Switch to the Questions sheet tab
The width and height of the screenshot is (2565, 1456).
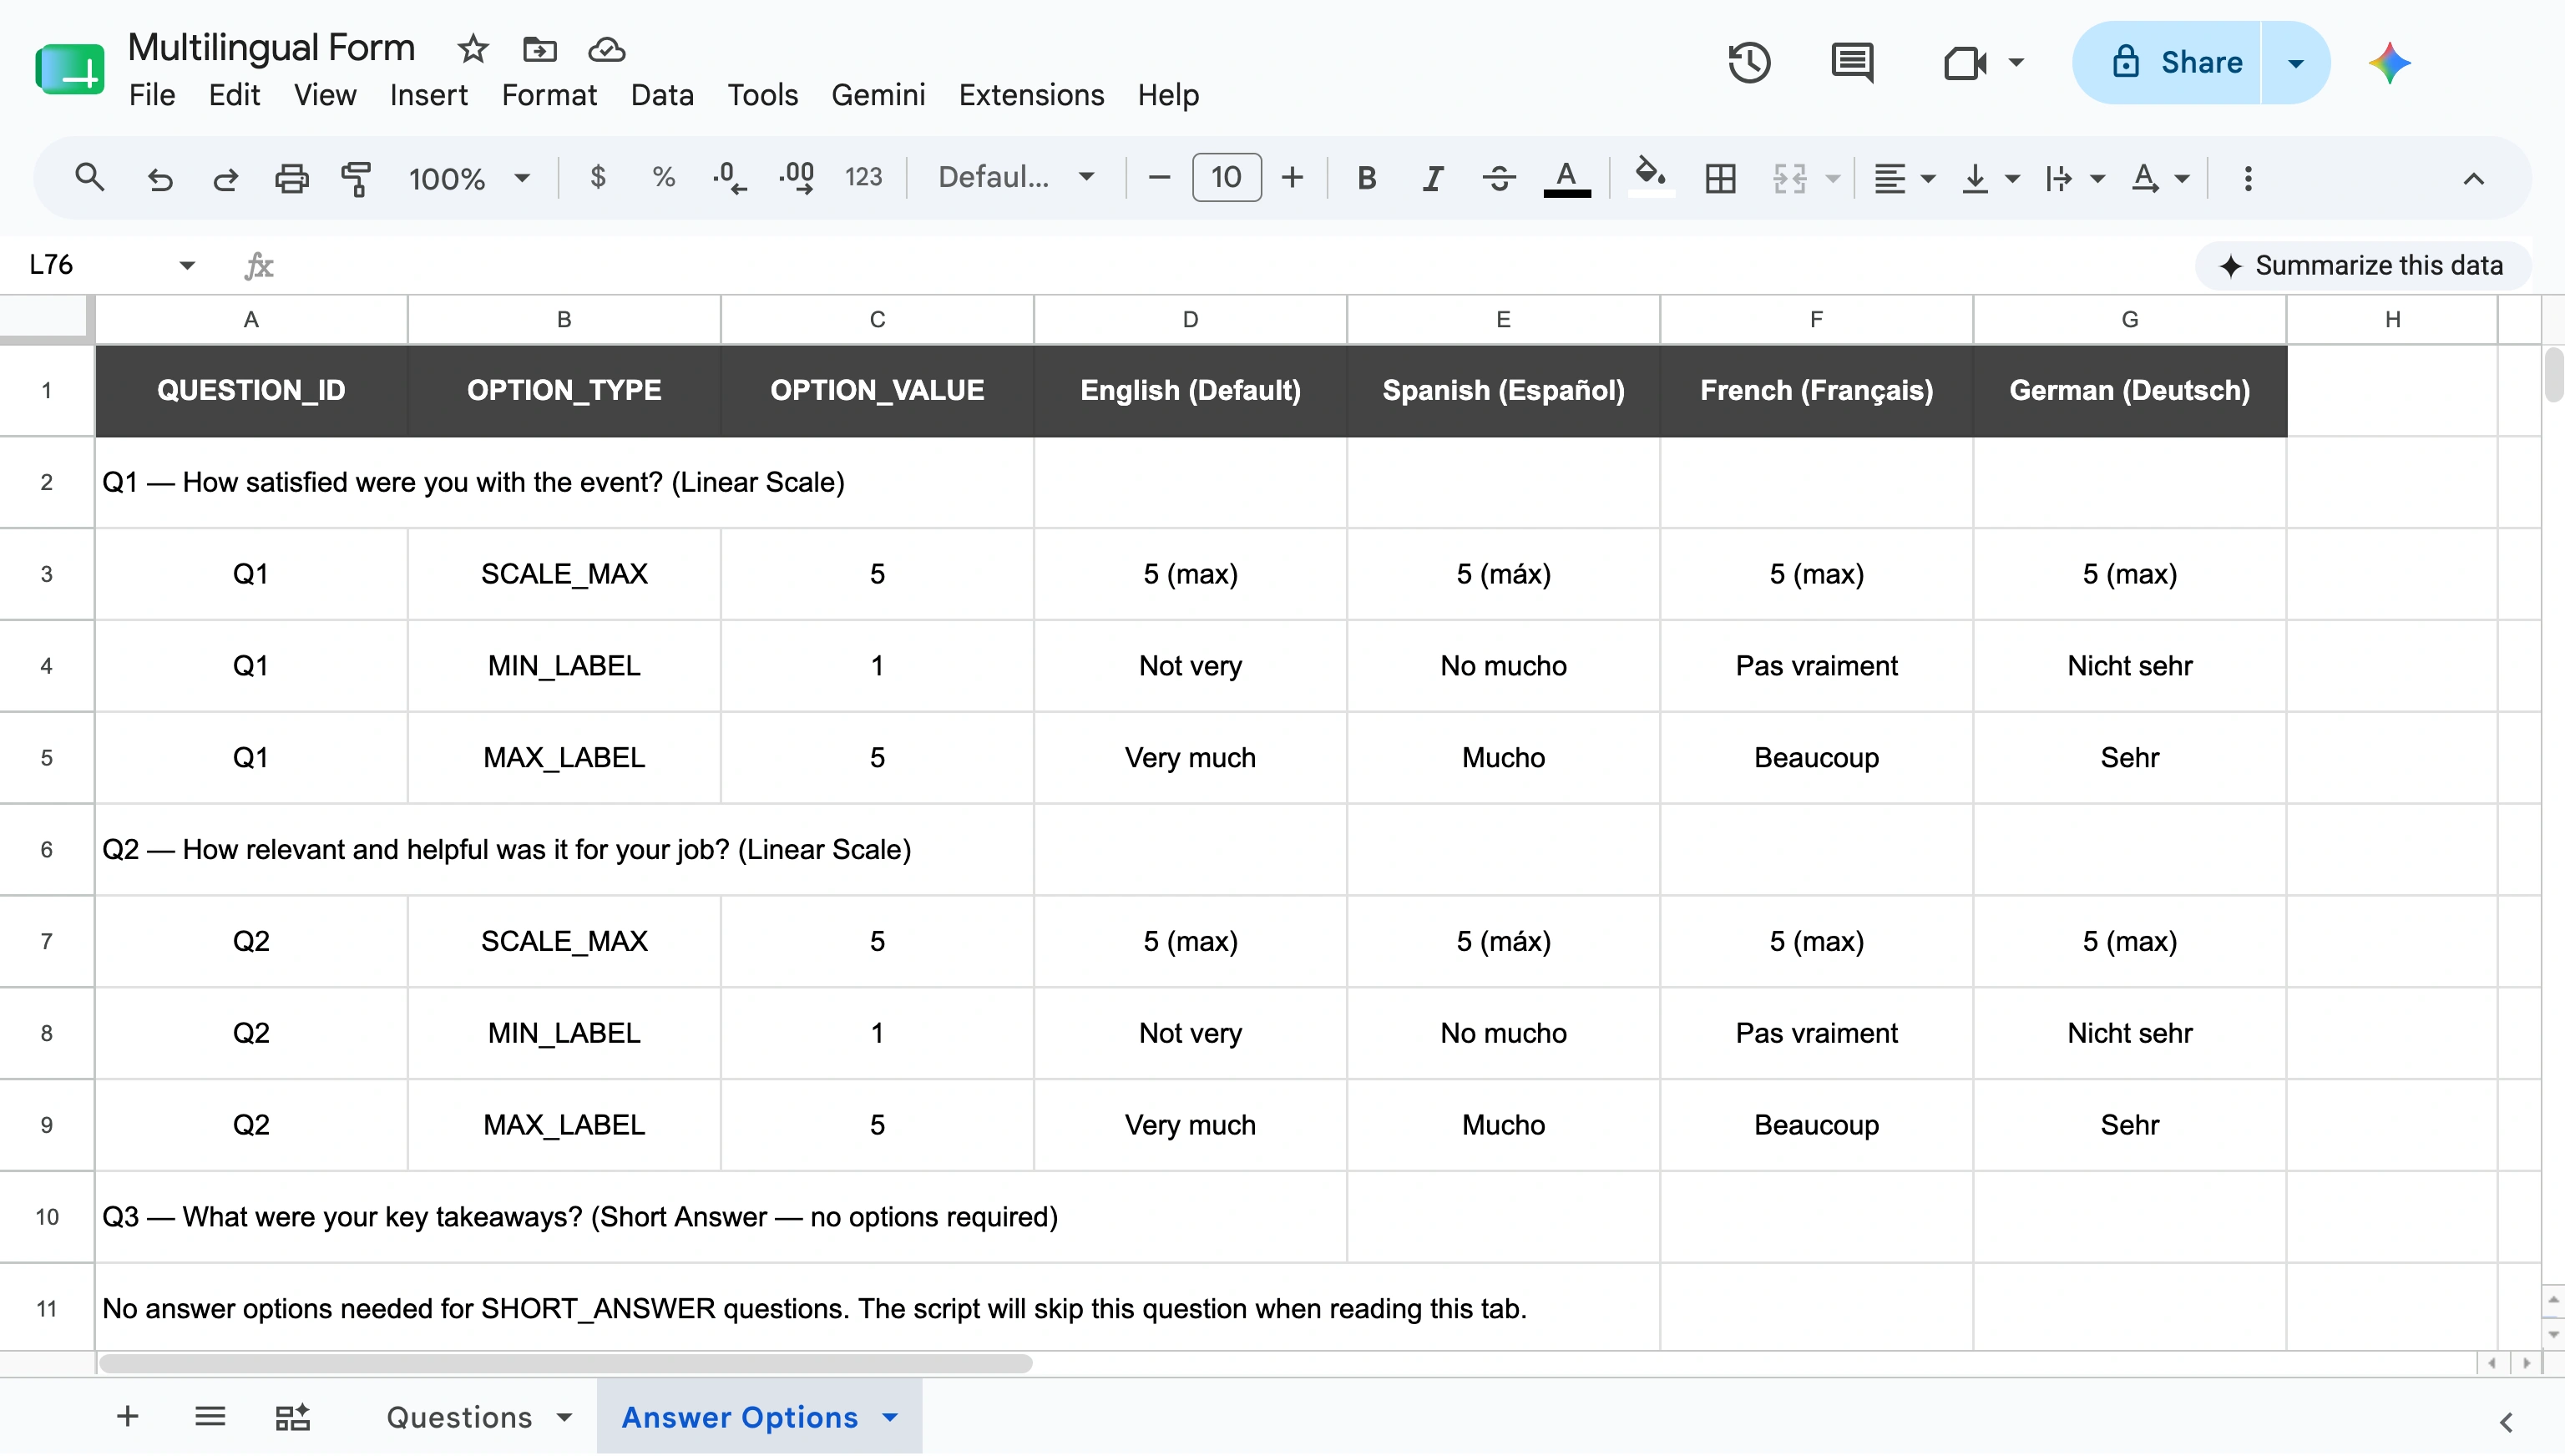459,1417
